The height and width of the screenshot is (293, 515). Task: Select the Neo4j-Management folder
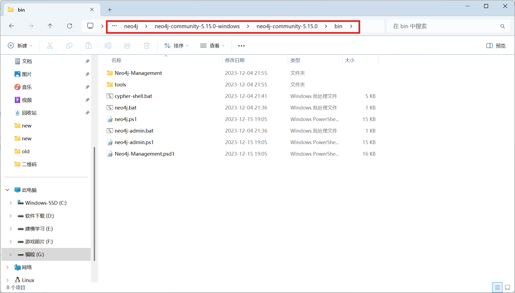pos(138,73)
